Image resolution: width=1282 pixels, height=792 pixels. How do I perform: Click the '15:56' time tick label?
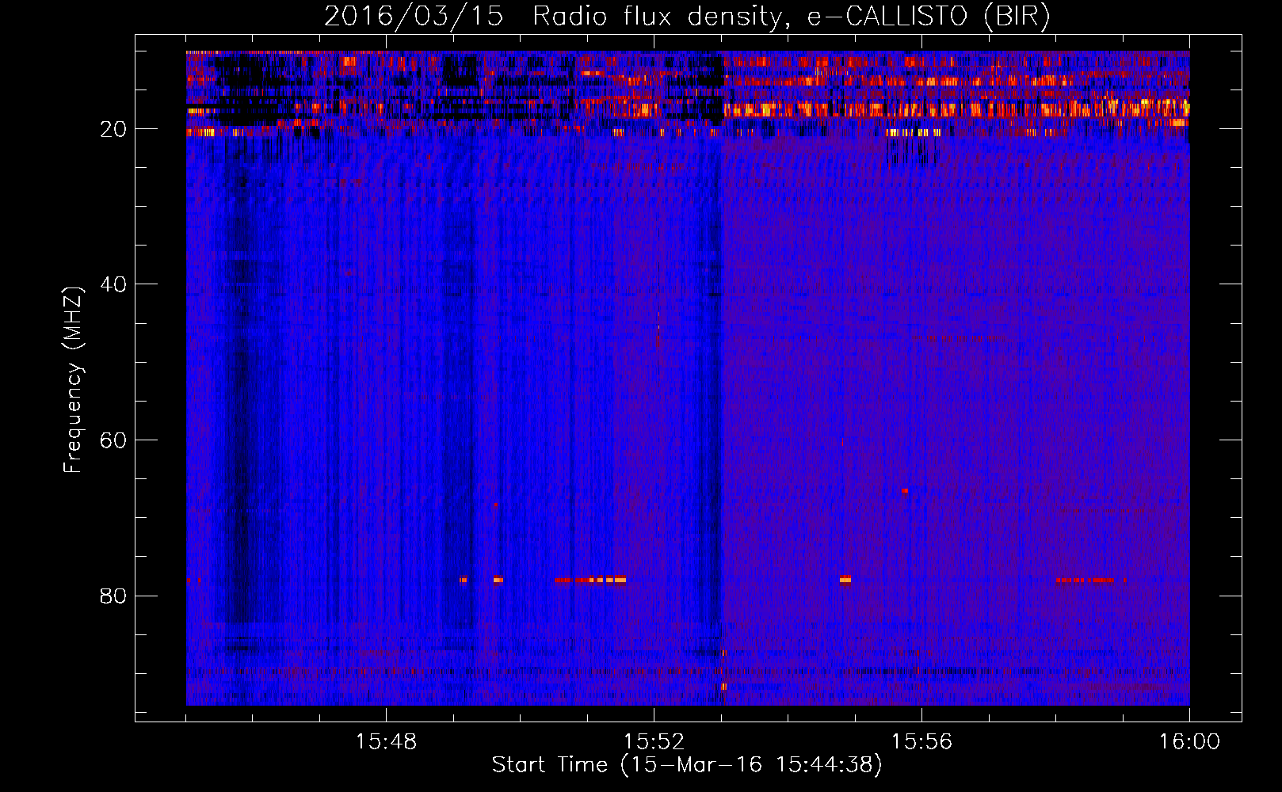point(921,742)
